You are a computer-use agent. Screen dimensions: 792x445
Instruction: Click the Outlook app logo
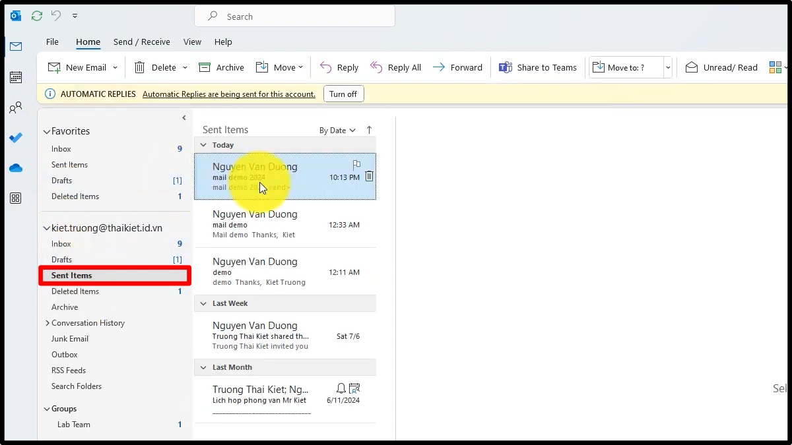tap(16, 16)
